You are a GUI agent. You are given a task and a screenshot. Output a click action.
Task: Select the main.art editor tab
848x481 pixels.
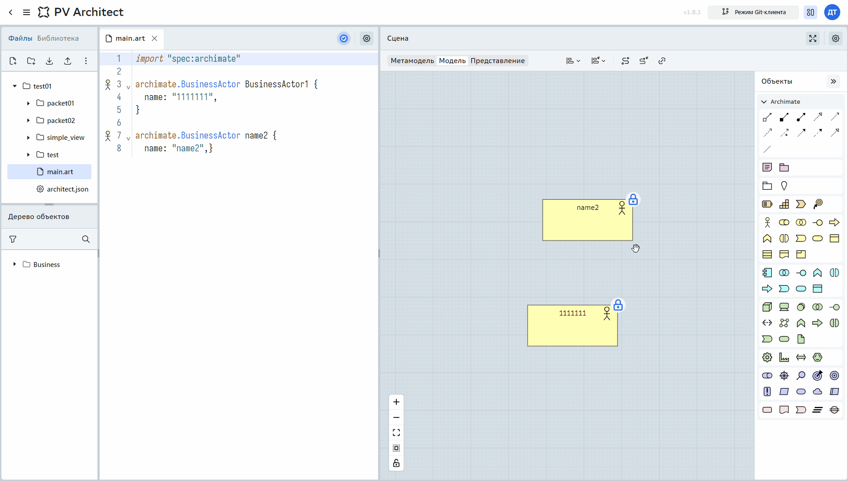[130, 38]
